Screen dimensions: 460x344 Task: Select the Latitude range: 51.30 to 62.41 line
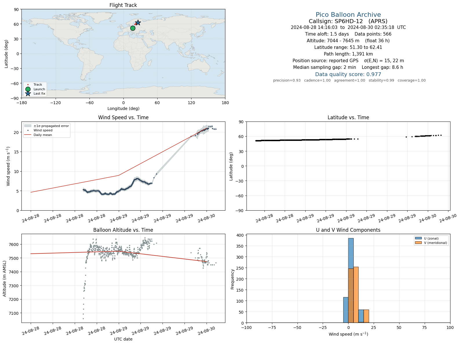click(x=348, y=47)
